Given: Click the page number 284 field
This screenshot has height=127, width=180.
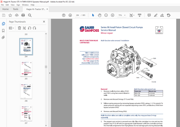Looking at the screenshot, I should pos(77,15).
